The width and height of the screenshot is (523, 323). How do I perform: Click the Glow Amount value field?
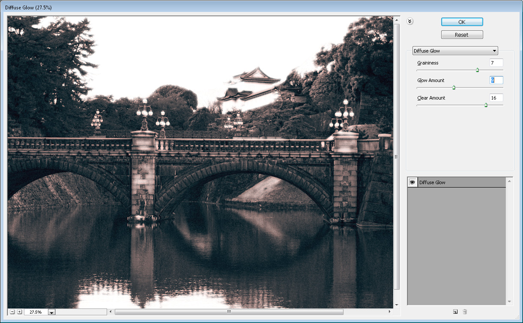(496, 80)
